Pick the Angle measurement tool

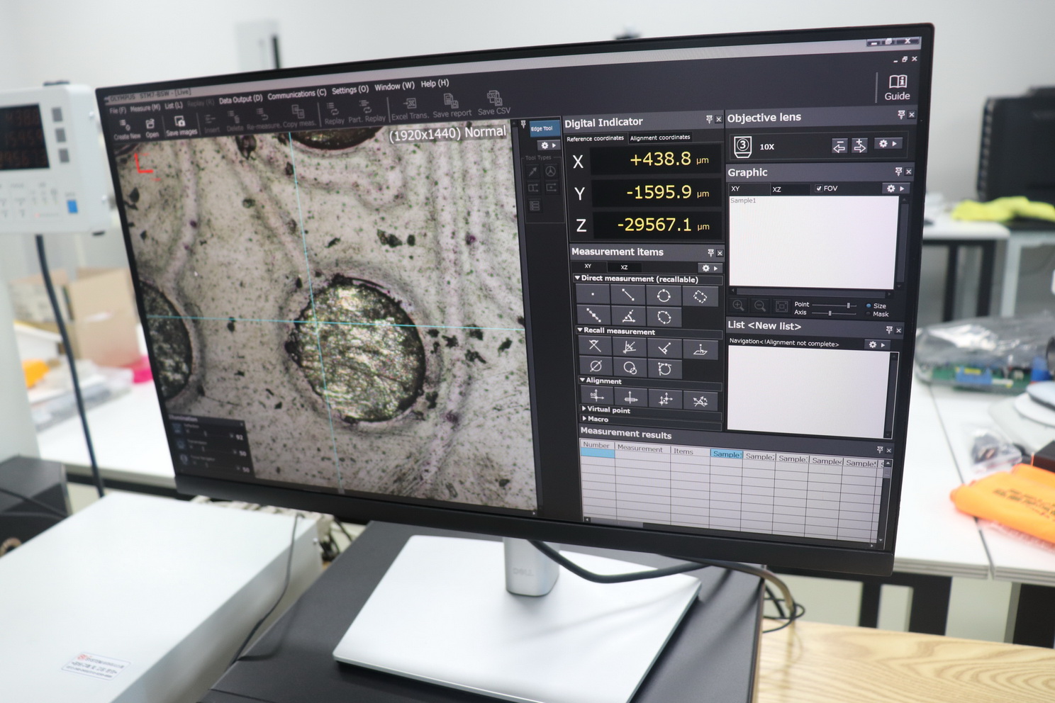coord(628,316)
